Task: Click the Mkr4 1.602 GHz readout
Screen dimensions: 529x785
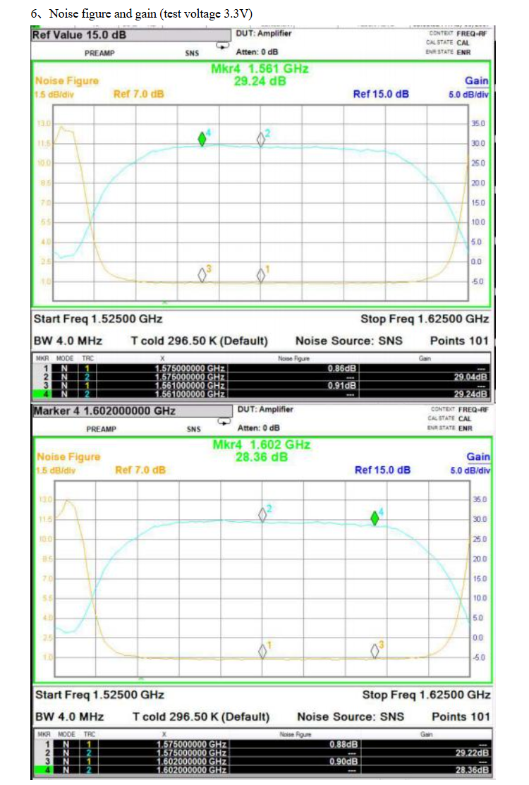Action: (261, 444)
